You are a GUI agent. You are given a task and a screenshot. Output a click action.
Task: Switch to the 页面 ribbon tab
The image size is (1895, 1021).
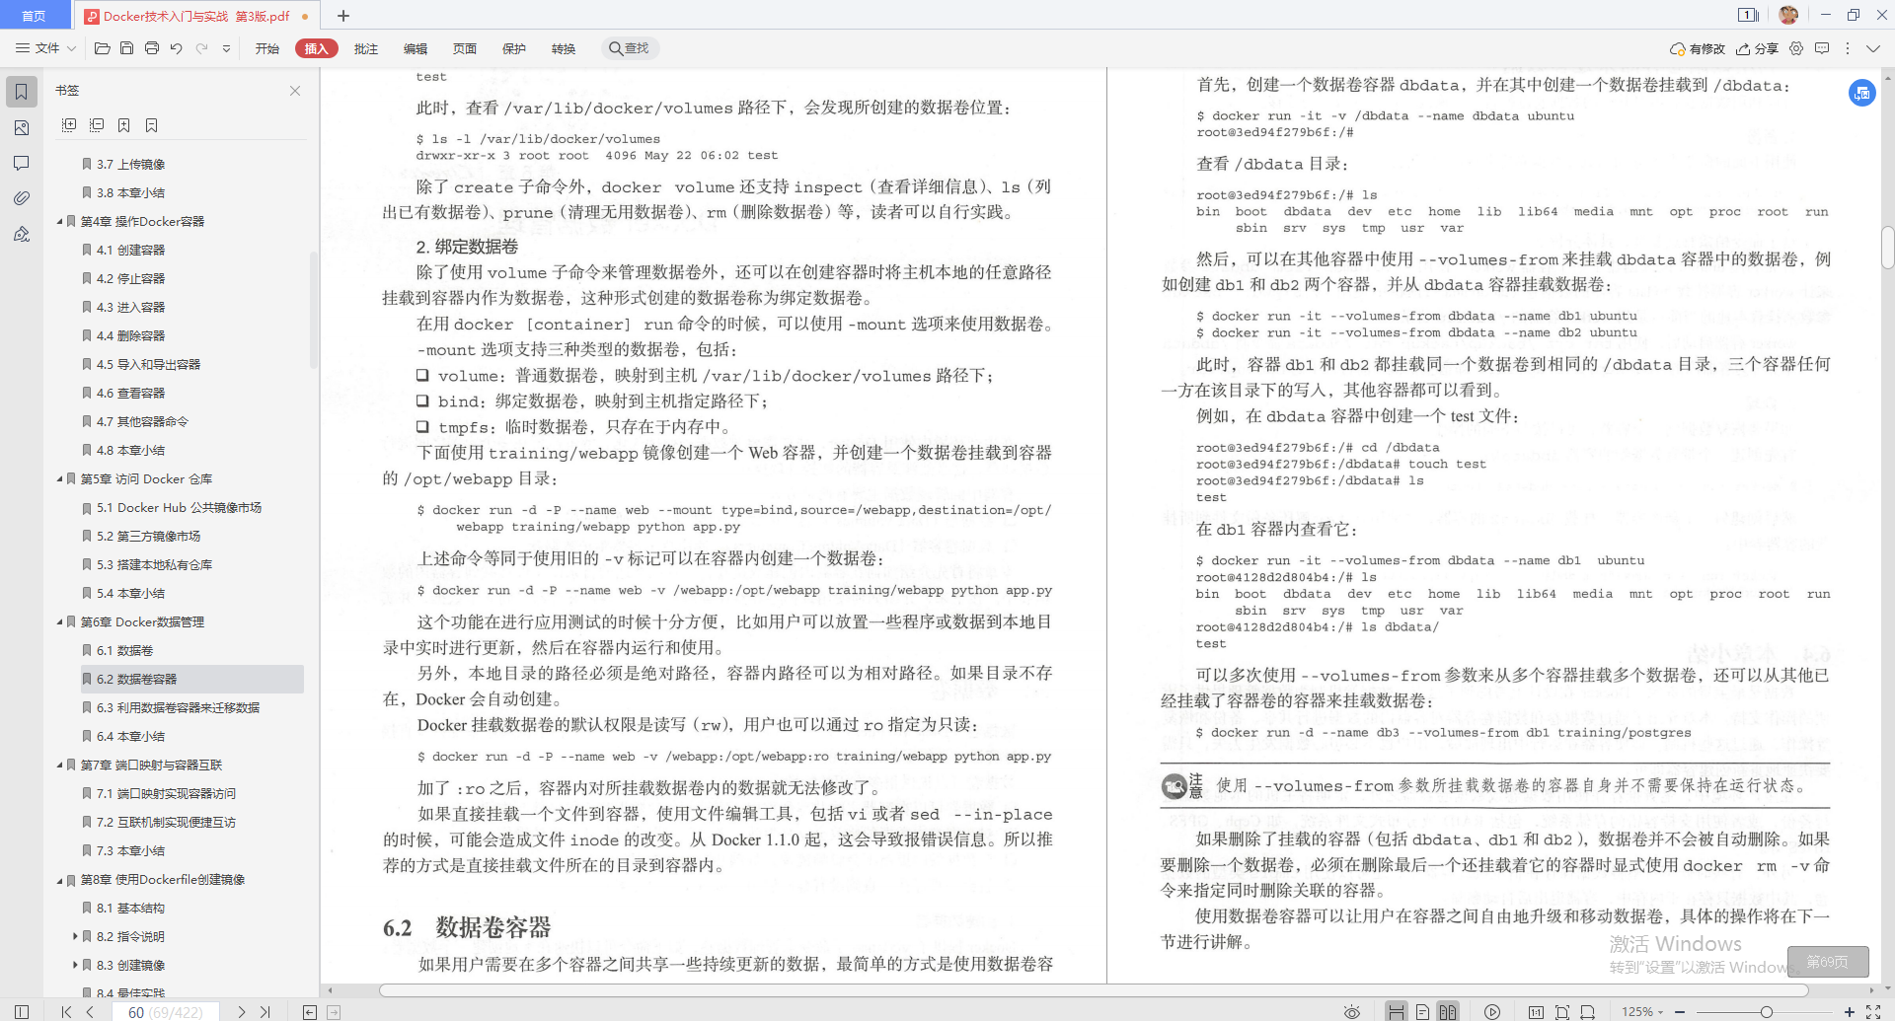pyautogui.click(x=465, y=48)
